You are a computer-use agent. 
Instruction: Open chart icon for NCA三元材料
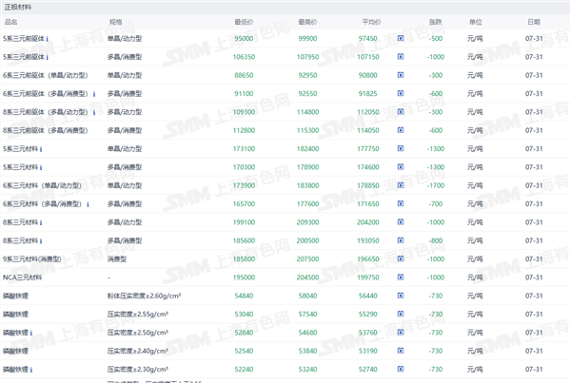click(x=401, y=278)
